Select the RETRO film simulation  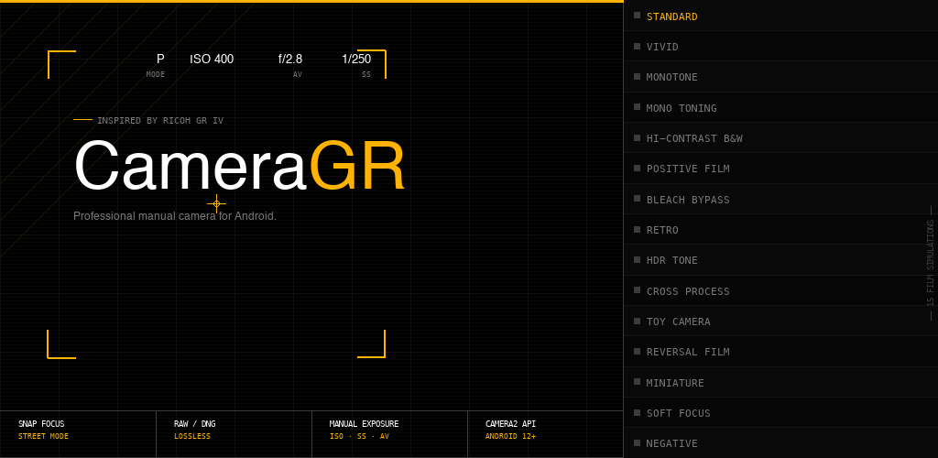point(780,230)
